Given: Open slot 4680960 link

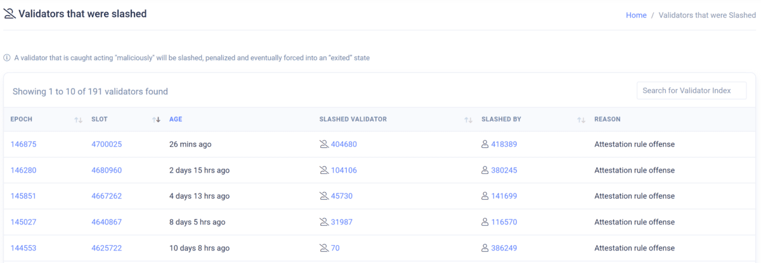Looking at the screenshot, I should pyautogui.click(x=107, y=170).
